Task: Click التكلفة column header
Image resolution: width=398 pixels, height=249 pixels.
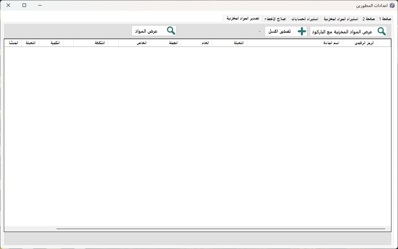Action: (91, 43)
